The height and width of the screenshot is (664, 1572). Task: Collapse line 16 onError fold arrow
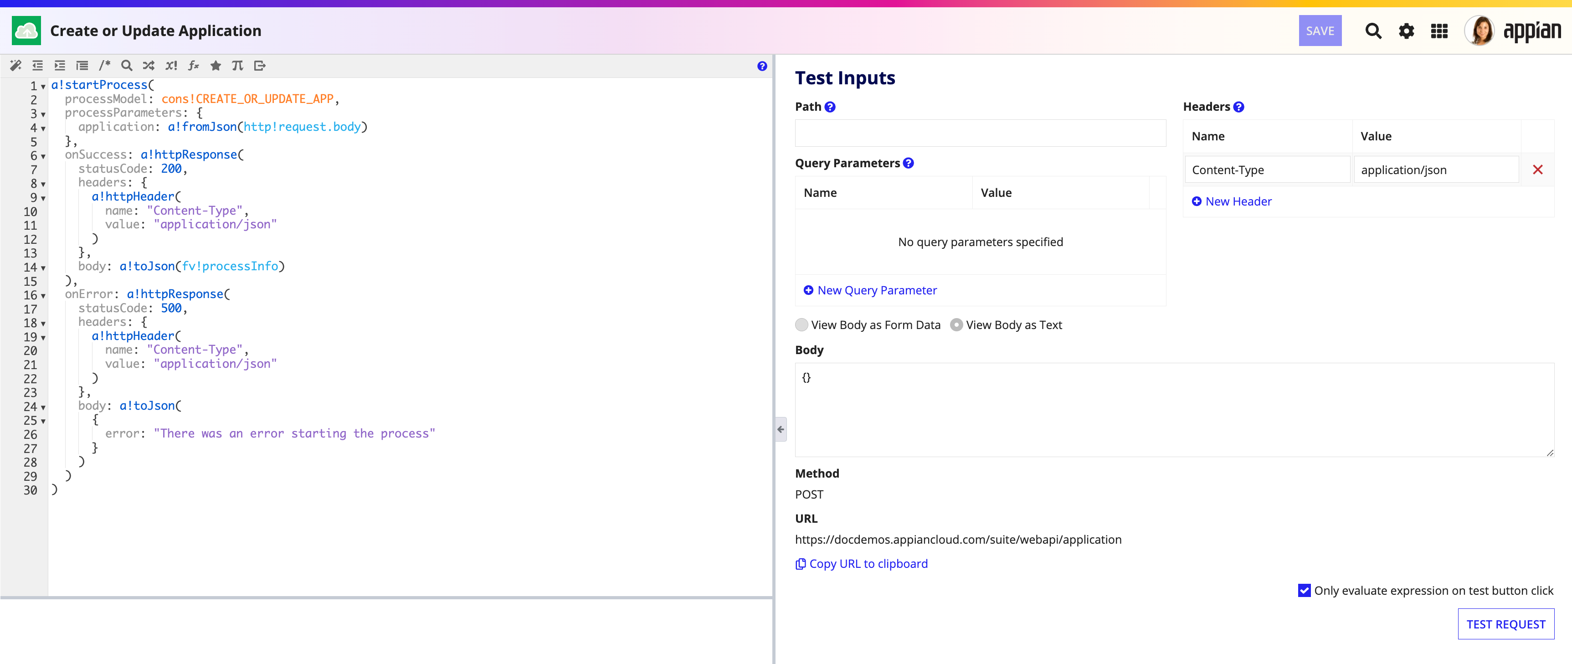click(43, 295)
